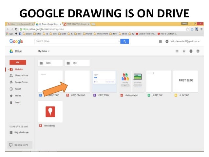Screen dimensions: 209x157
Task: Open Shared with me
Action: pos(22,75)
